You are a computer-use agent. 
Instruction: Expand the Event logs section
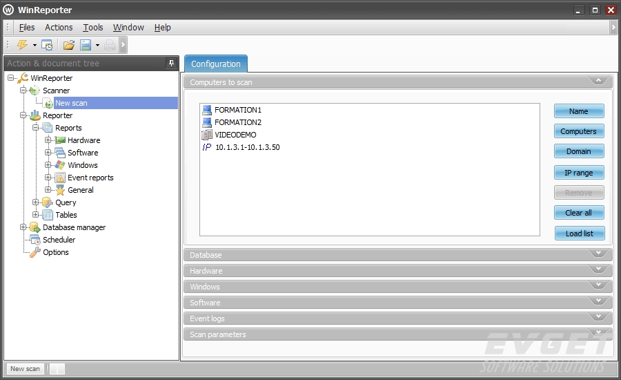pyautogui.click(x=598, y=317)
